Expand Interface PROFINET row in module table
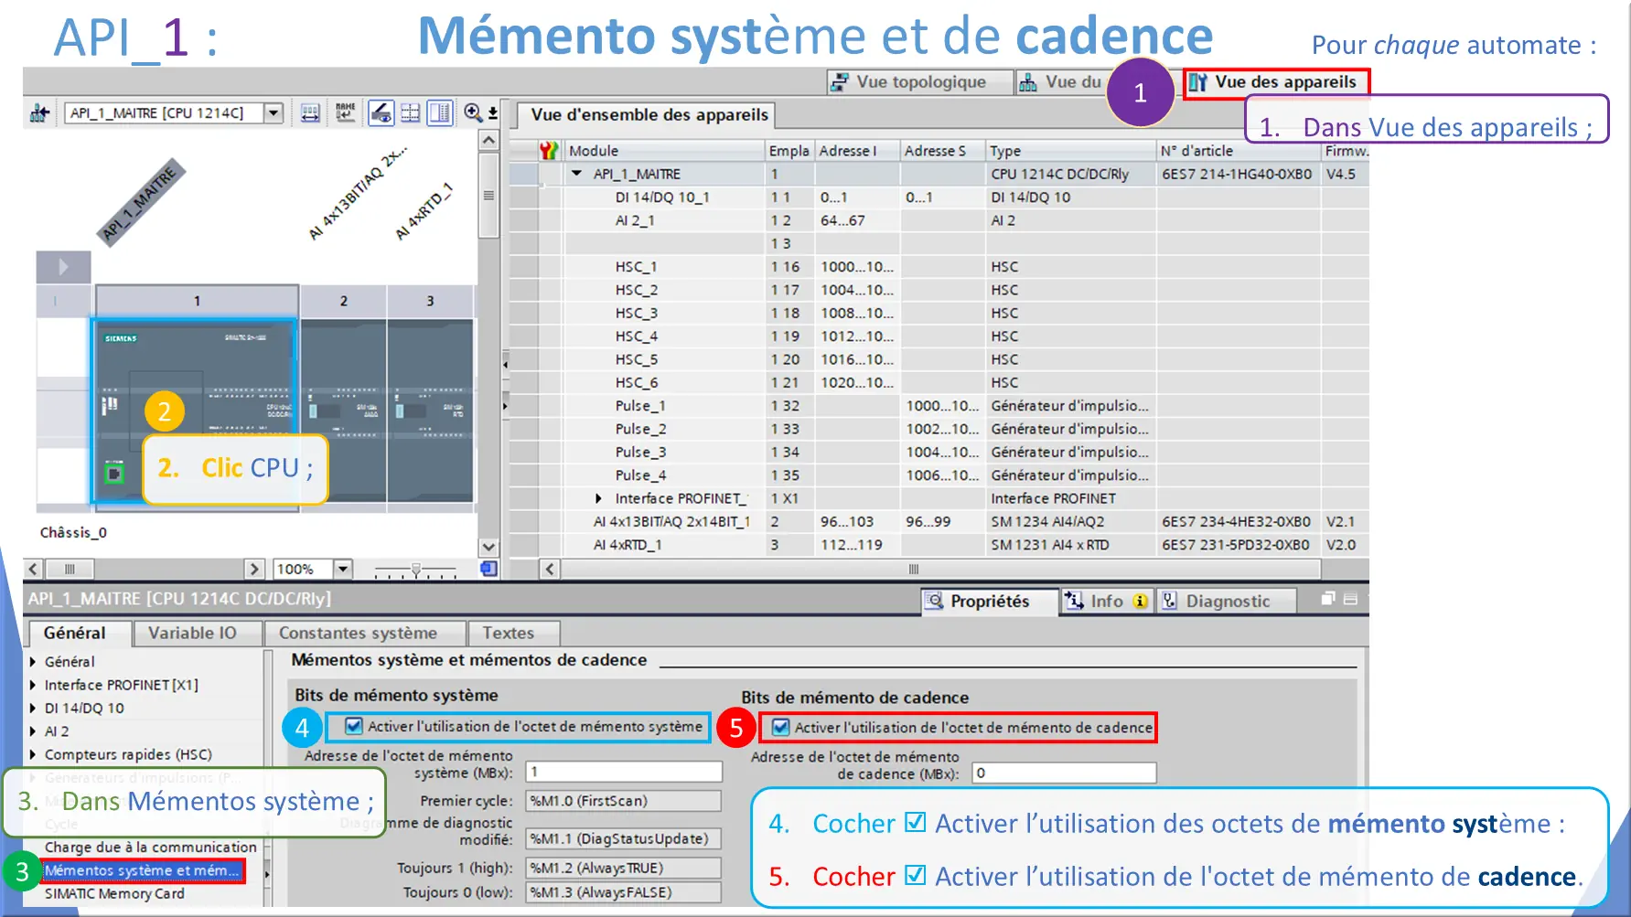Image resolution: width=1631 pixels, height=917 pixels. [599, 498]
